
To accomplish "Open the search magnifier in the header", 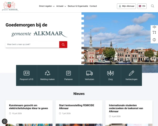I will [152, 6].
